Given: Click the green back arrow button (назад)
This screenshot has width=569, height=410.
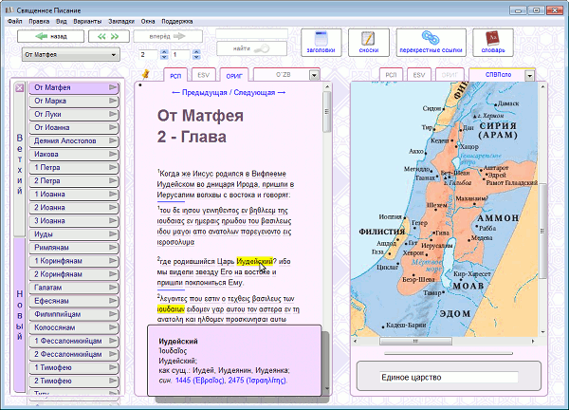Looking at the screenshot, I should [x=50, y=36].
